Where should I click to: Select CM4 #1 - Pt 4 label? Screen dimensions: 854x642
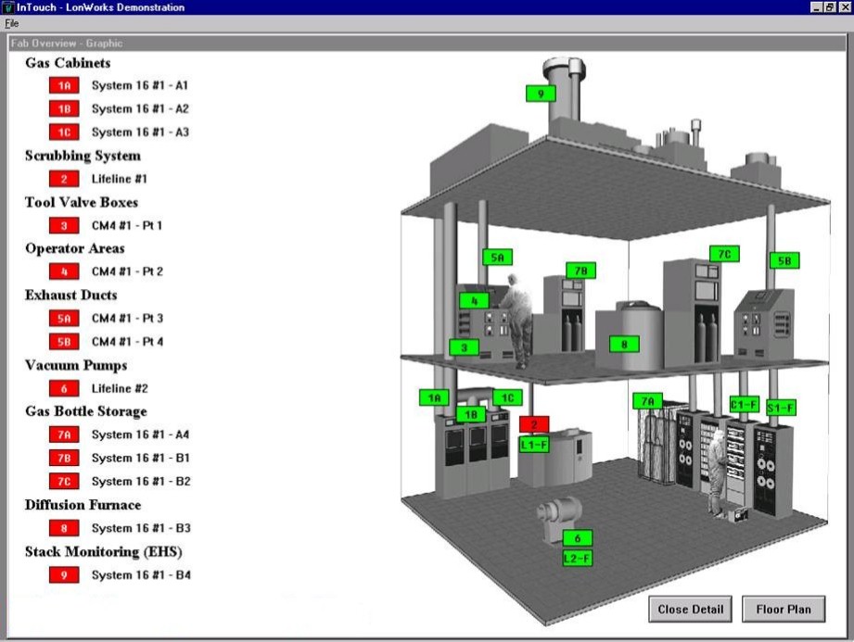pyautogui.click(x=127, y=342)
